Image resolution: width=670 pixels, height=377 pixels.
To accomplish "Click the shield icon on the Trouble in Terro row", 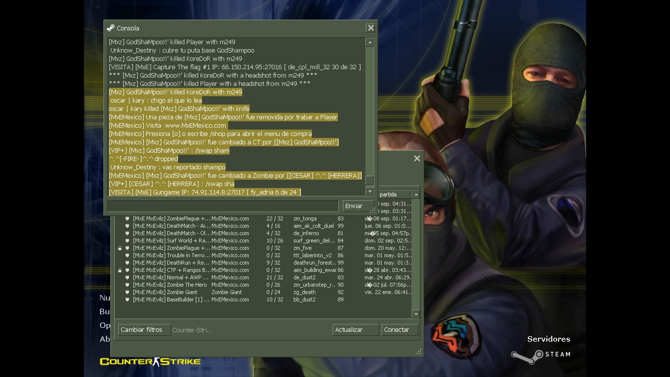I will coord(127,255).
